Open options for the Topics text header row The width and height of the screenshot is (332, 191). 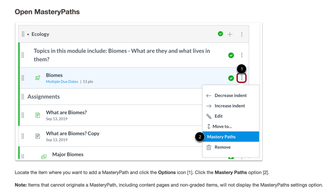pos(242,55)
